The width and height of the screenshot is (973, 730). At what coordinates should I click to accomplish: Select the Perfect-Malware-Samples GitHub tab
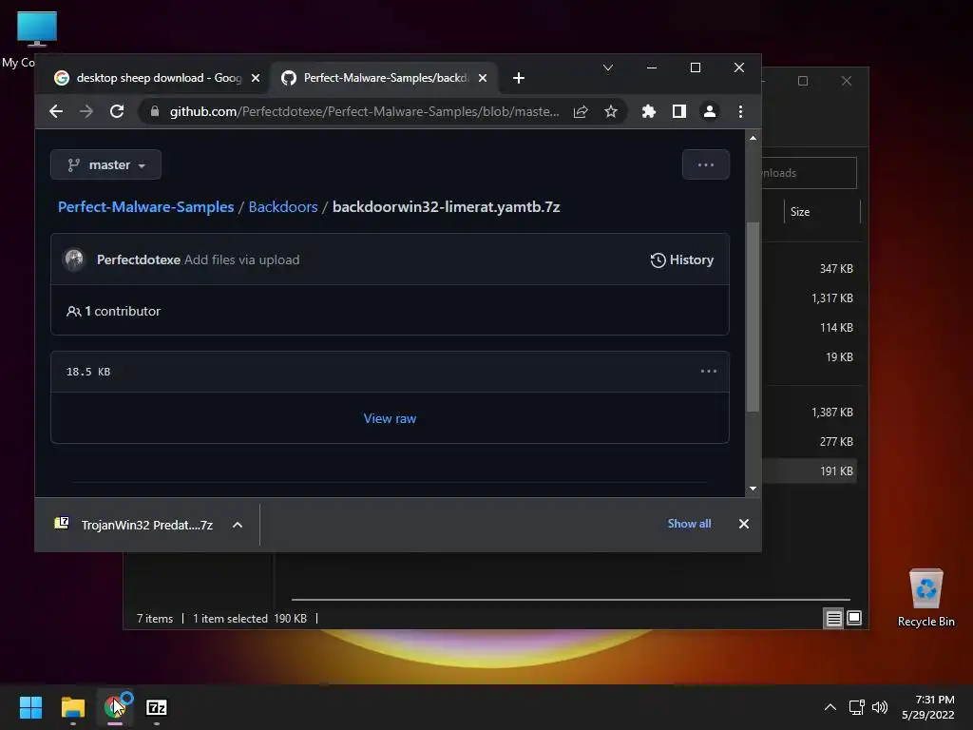(x=384, y=78)
